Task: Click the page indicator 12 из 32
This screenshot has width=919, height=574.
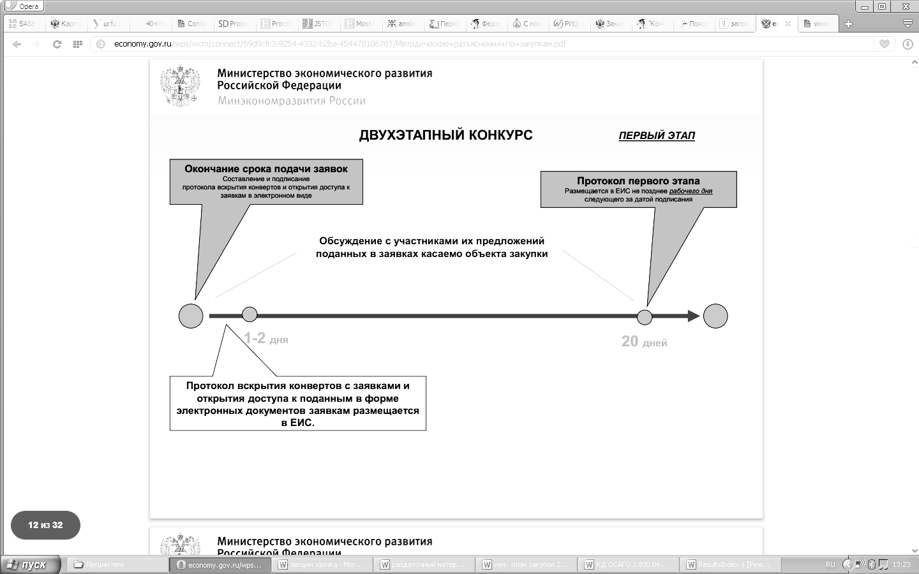Action: [x=45, y=525]
